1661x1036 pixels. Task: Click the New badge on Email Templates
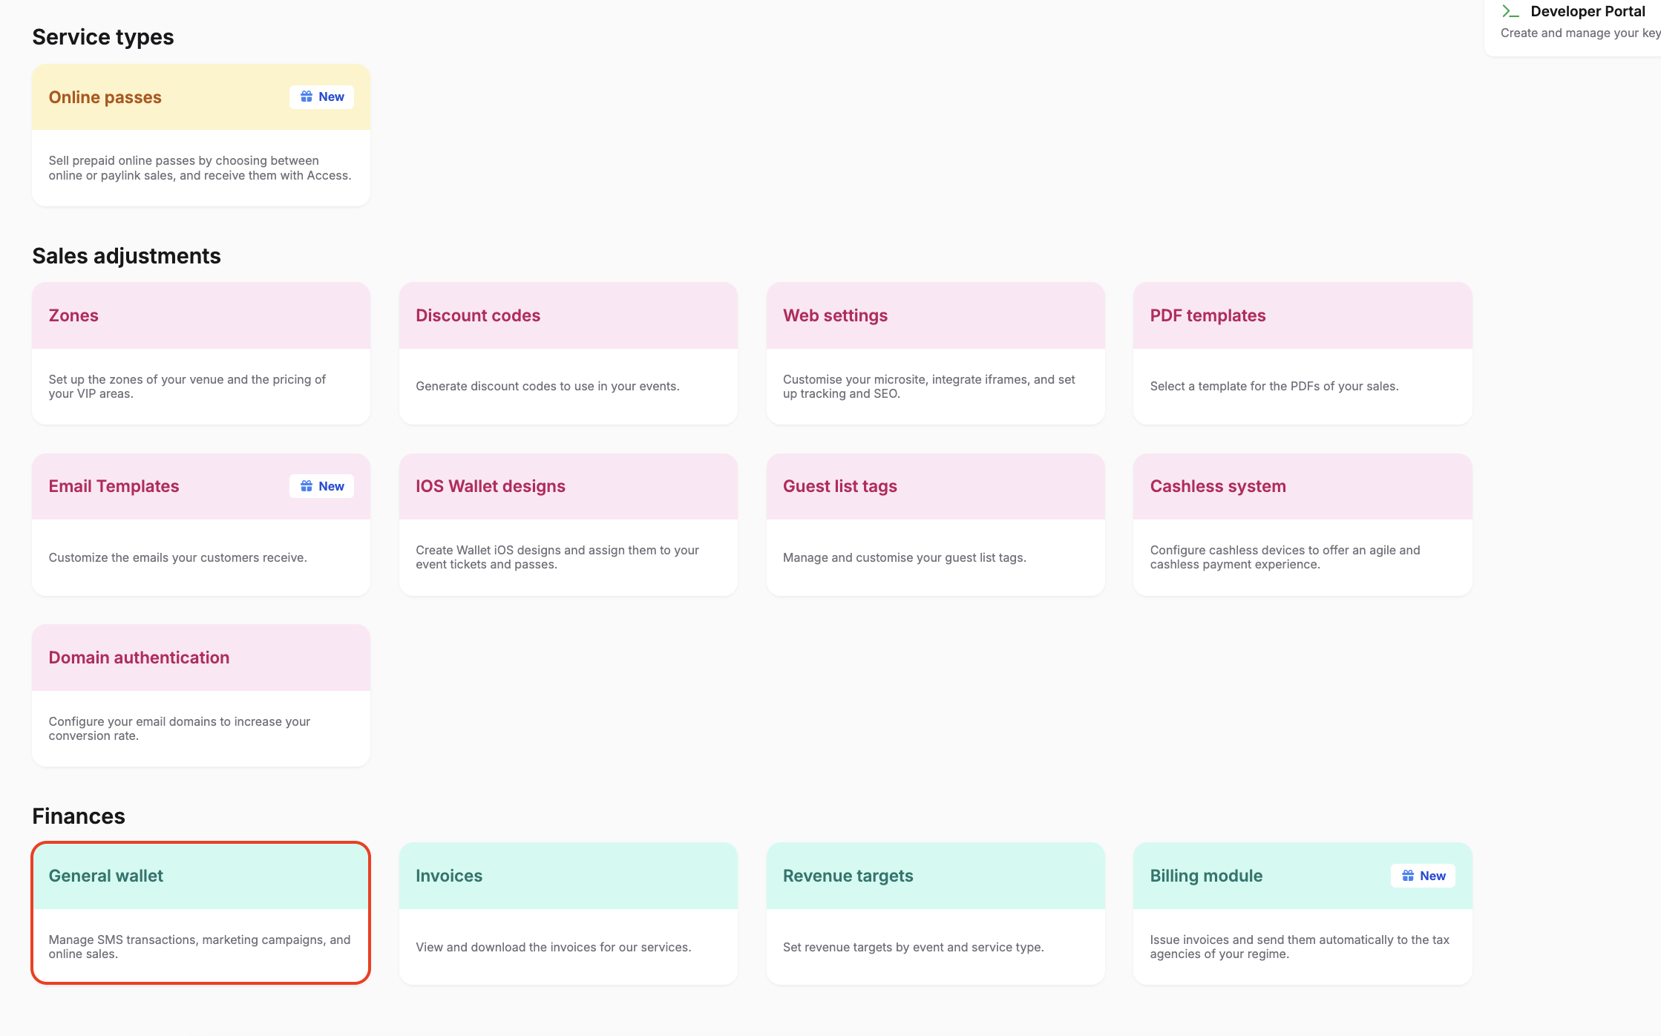pos(321,486)
